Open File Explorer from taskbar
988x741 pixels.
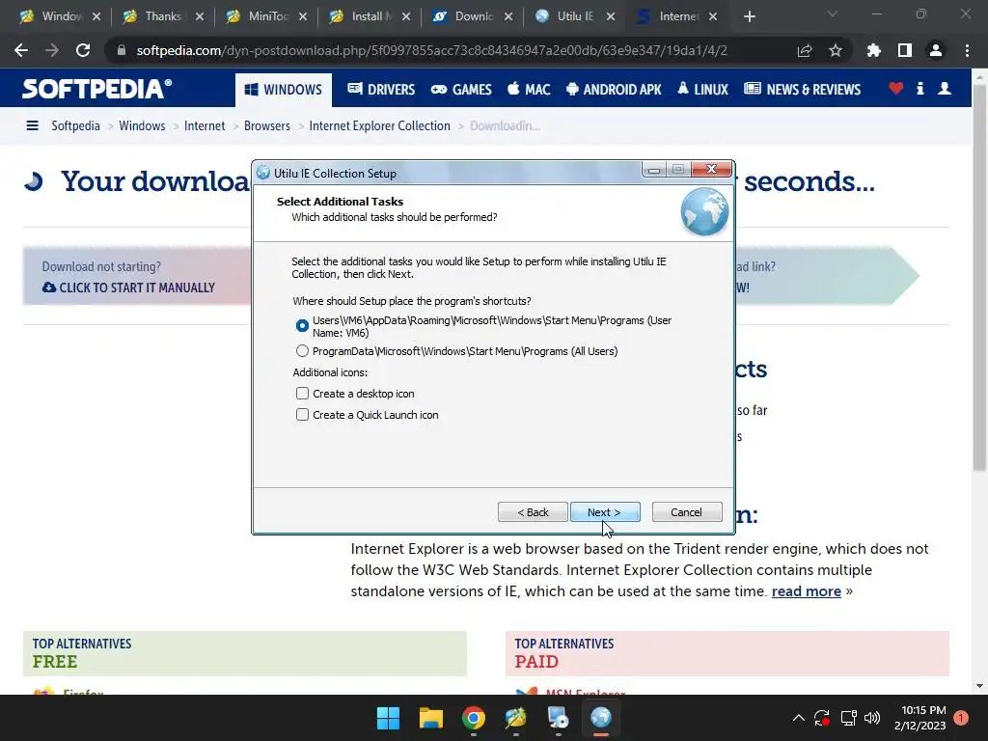point(431,718)
